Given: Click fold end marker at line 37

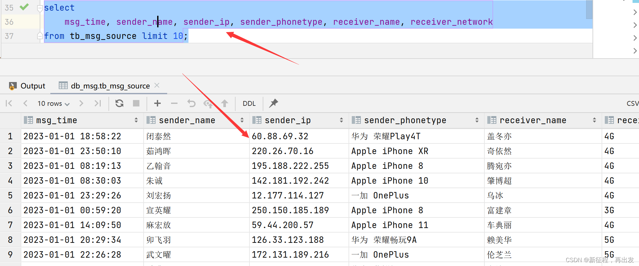Looking at the screenshot, I should tap(40, 36).
